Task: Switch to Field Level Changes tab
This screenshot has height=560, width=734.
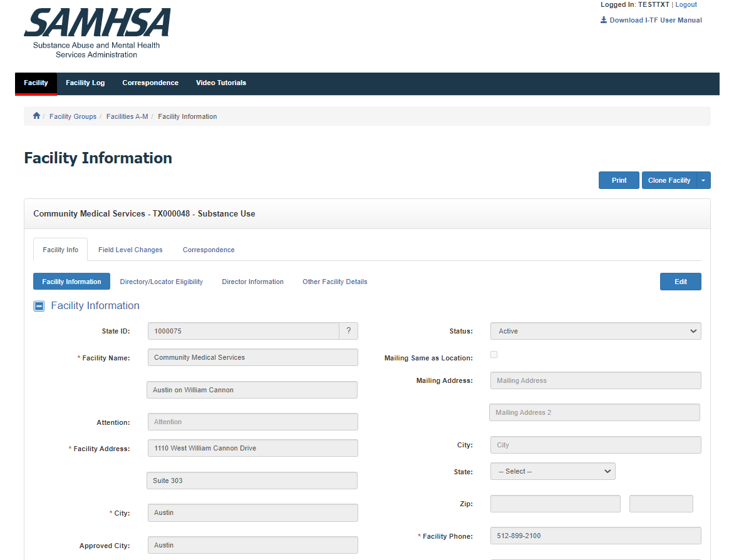Action: point(130,250)
